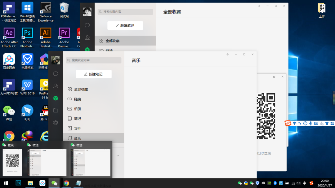Toggle 中 Chinese mode on Sogou toolbar
Image resolution: width=335 pixels, height=188 pixels.
[x=295, y=123]
